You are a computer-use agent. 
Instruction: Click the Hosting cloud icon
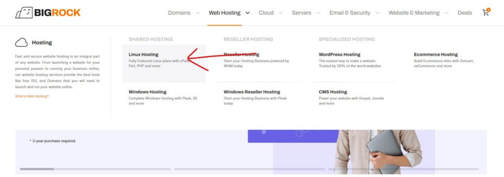pyautogui.click(x=21, y=42)
